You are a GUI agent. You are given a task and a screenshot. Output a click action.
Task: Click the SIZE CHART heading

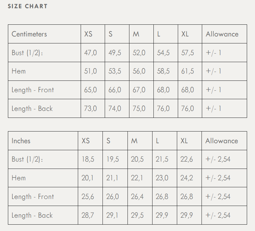pyautogui.click(x=28, y=6)
